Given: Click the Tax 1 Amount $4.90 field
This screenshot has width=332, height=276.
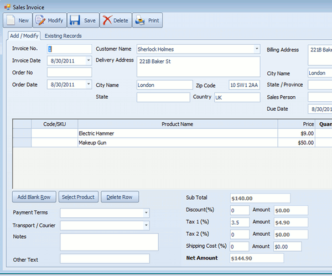Looking at the screenshot, I should [291, 222].
